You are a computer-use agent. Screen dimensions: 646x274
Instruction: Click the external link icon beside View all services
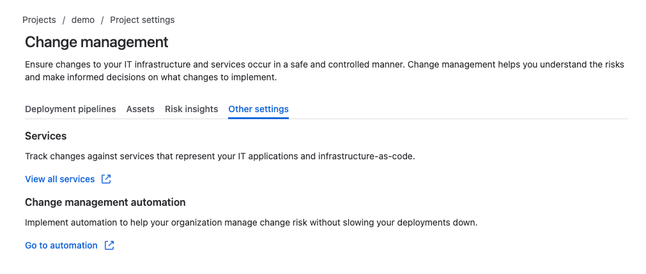106,179
